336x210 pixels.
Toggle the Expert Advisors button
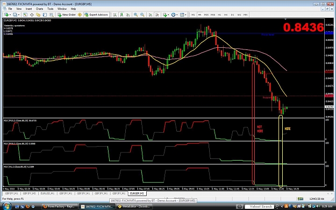coord(96,15)
